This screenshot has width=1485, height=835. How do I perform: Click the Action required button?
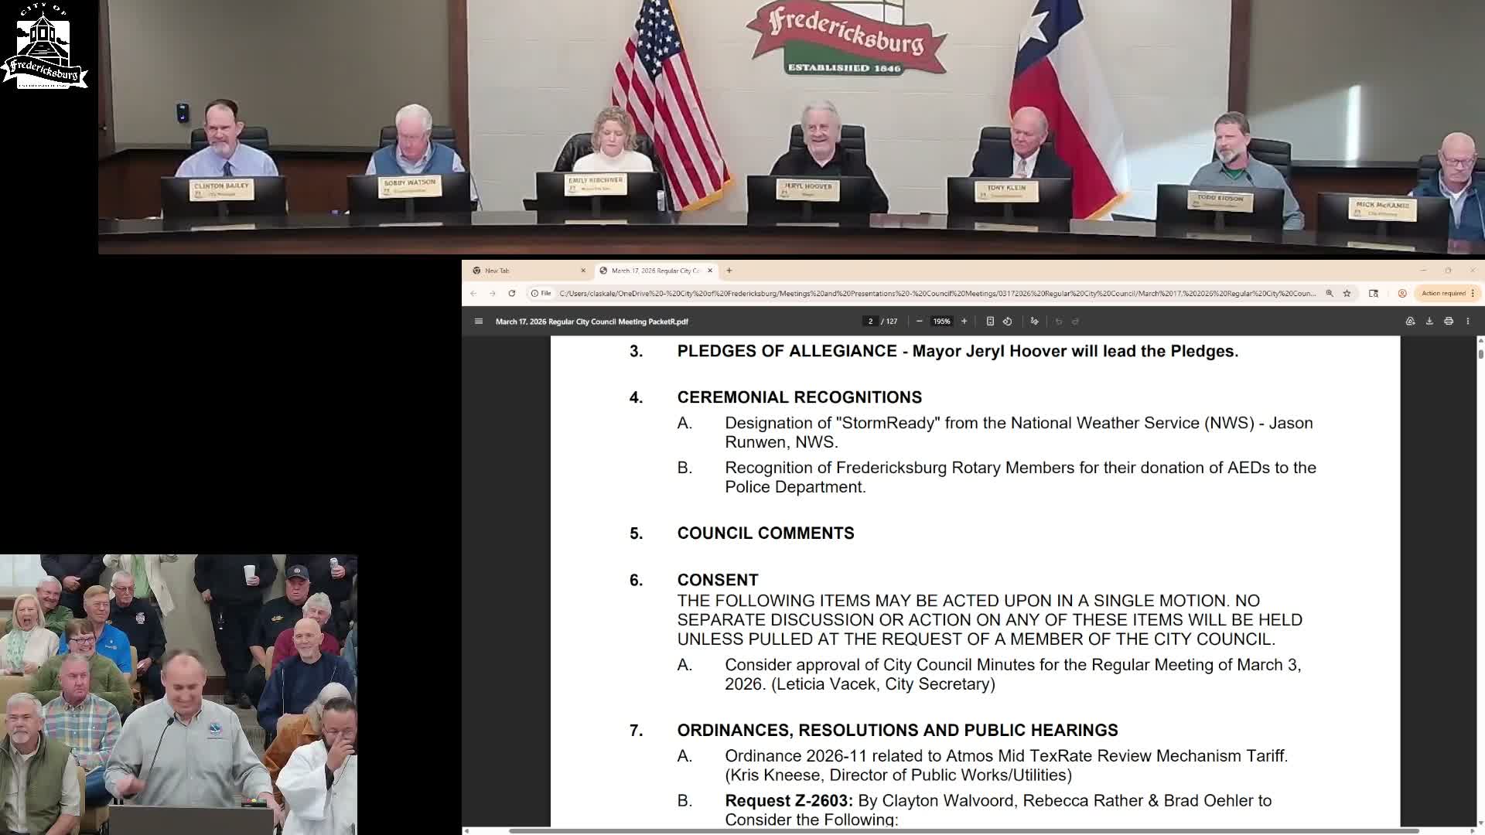point(1443,294)
